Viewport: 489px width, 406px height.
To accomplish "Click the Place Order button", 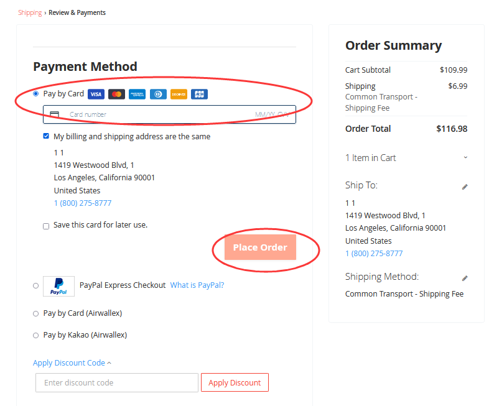I will point(260,247).
